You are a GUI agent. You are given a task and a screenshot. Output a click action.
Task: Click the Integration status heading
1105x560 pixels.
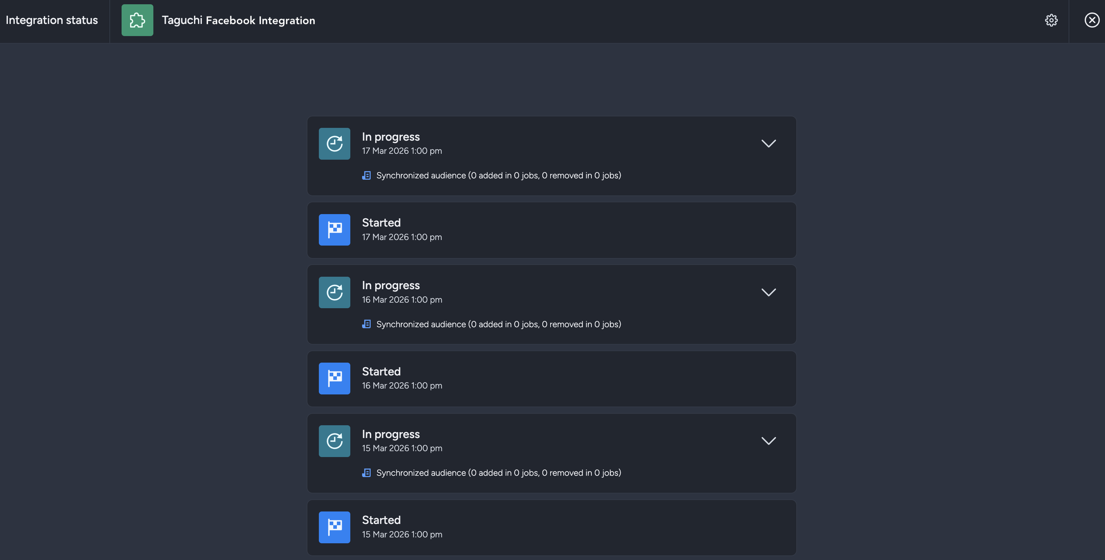(x=52, y=20)
